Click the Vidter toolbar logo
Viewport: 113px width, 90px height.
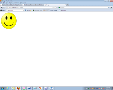[3, 10]
